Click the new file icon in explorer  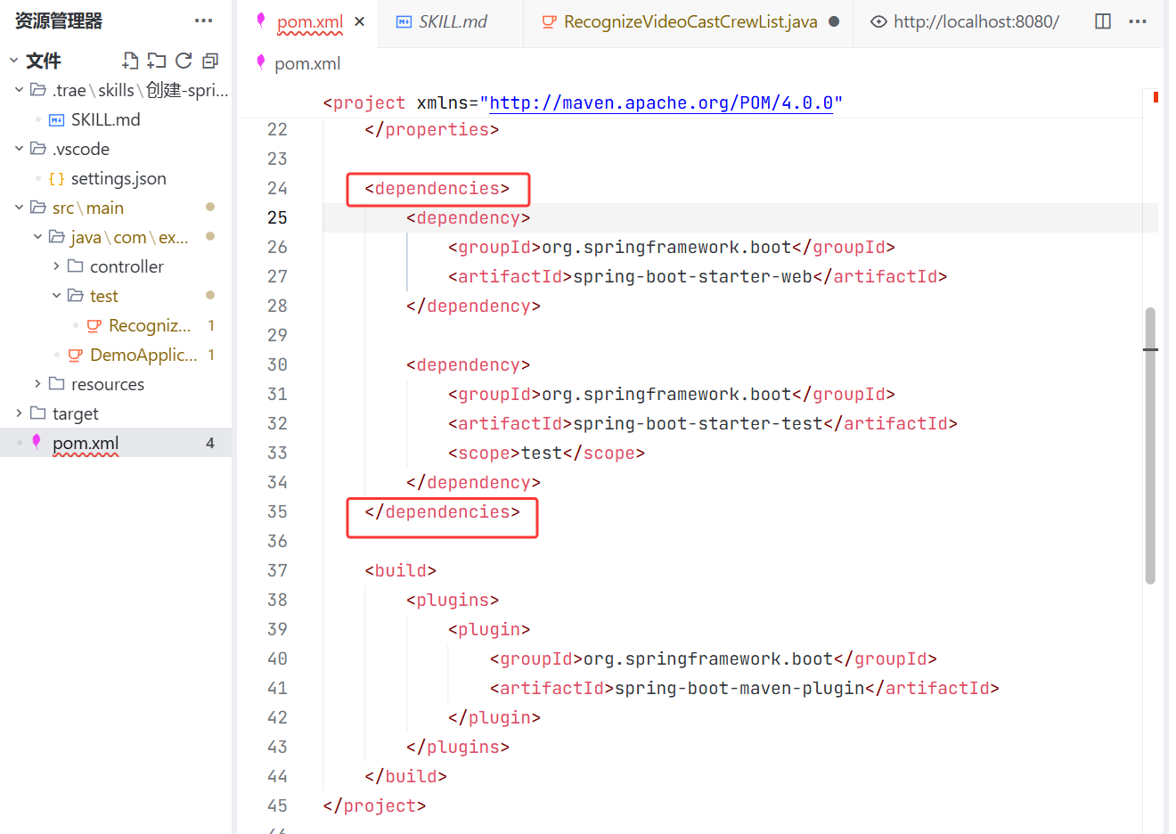pos(130,61)
